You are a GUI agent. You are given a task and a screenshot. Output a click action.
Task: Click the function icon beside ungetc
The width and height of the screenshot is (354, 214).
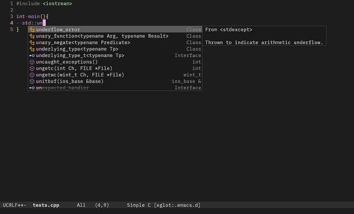[32, 68]
